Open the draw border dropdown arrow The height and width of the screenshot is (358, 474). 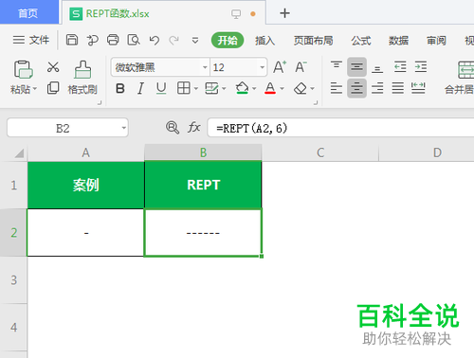pos(224,89)
